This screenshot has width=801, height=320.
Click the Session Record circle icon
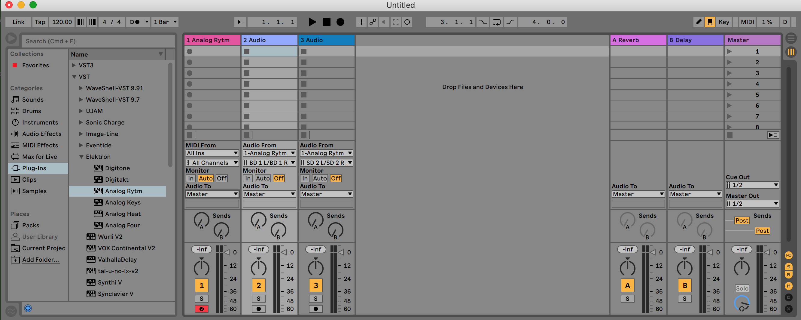[x=407, y=22]
